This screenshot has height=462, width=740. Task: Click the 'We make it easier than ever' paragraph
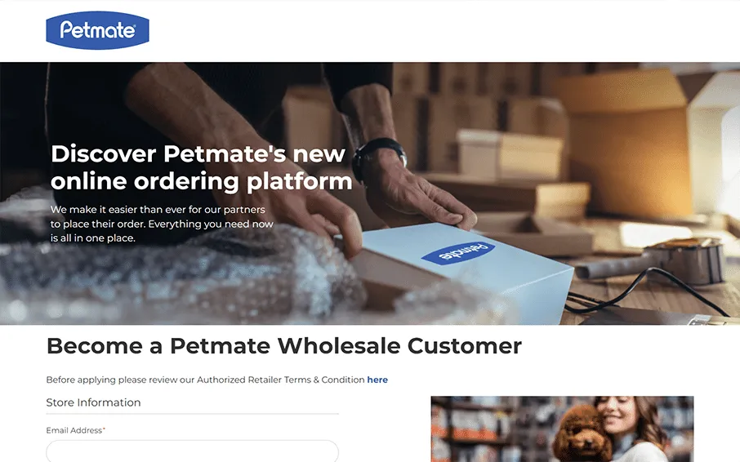tap(162, 224)
